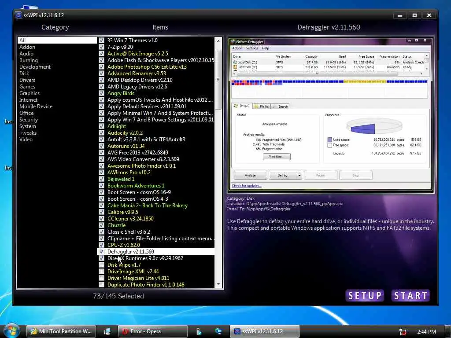Toggle the CPU-Z v1.62.0 checkbox

(x=102, y=245)
